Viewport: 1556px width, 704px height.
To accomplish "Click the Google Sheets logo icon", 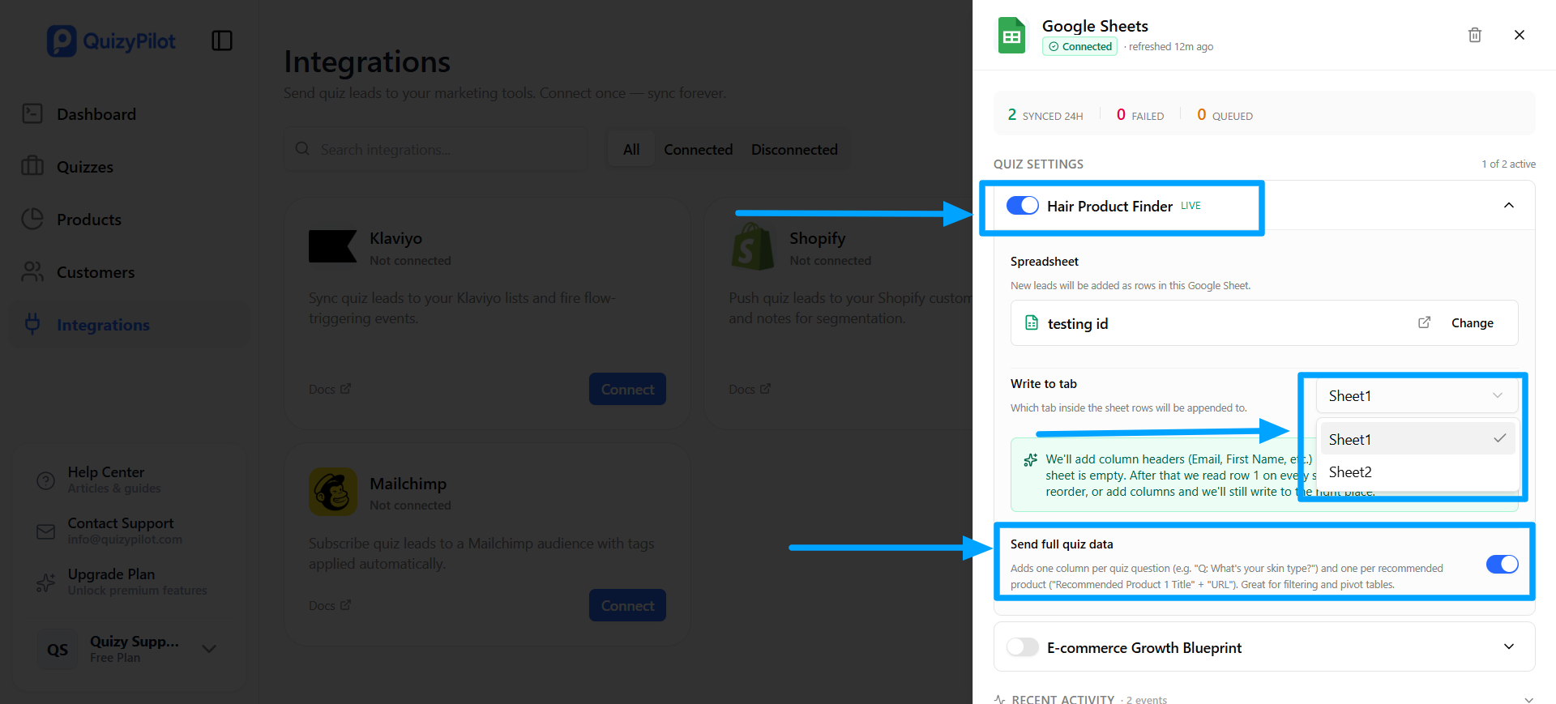I will coord(1011,36).
